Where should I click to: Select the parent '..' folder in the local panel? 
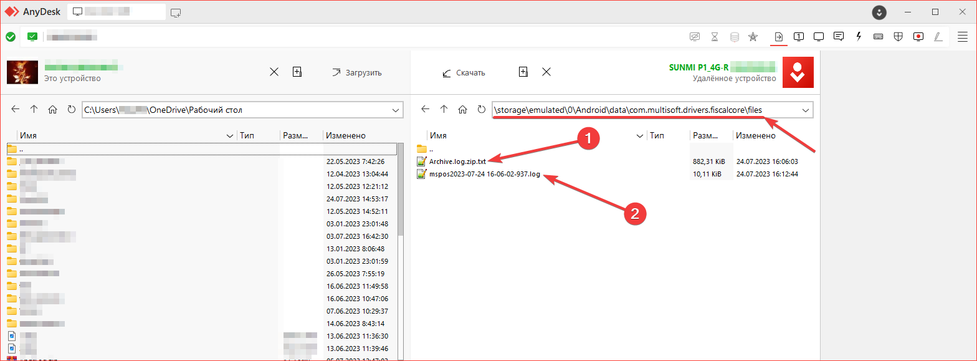coord(201,149)
